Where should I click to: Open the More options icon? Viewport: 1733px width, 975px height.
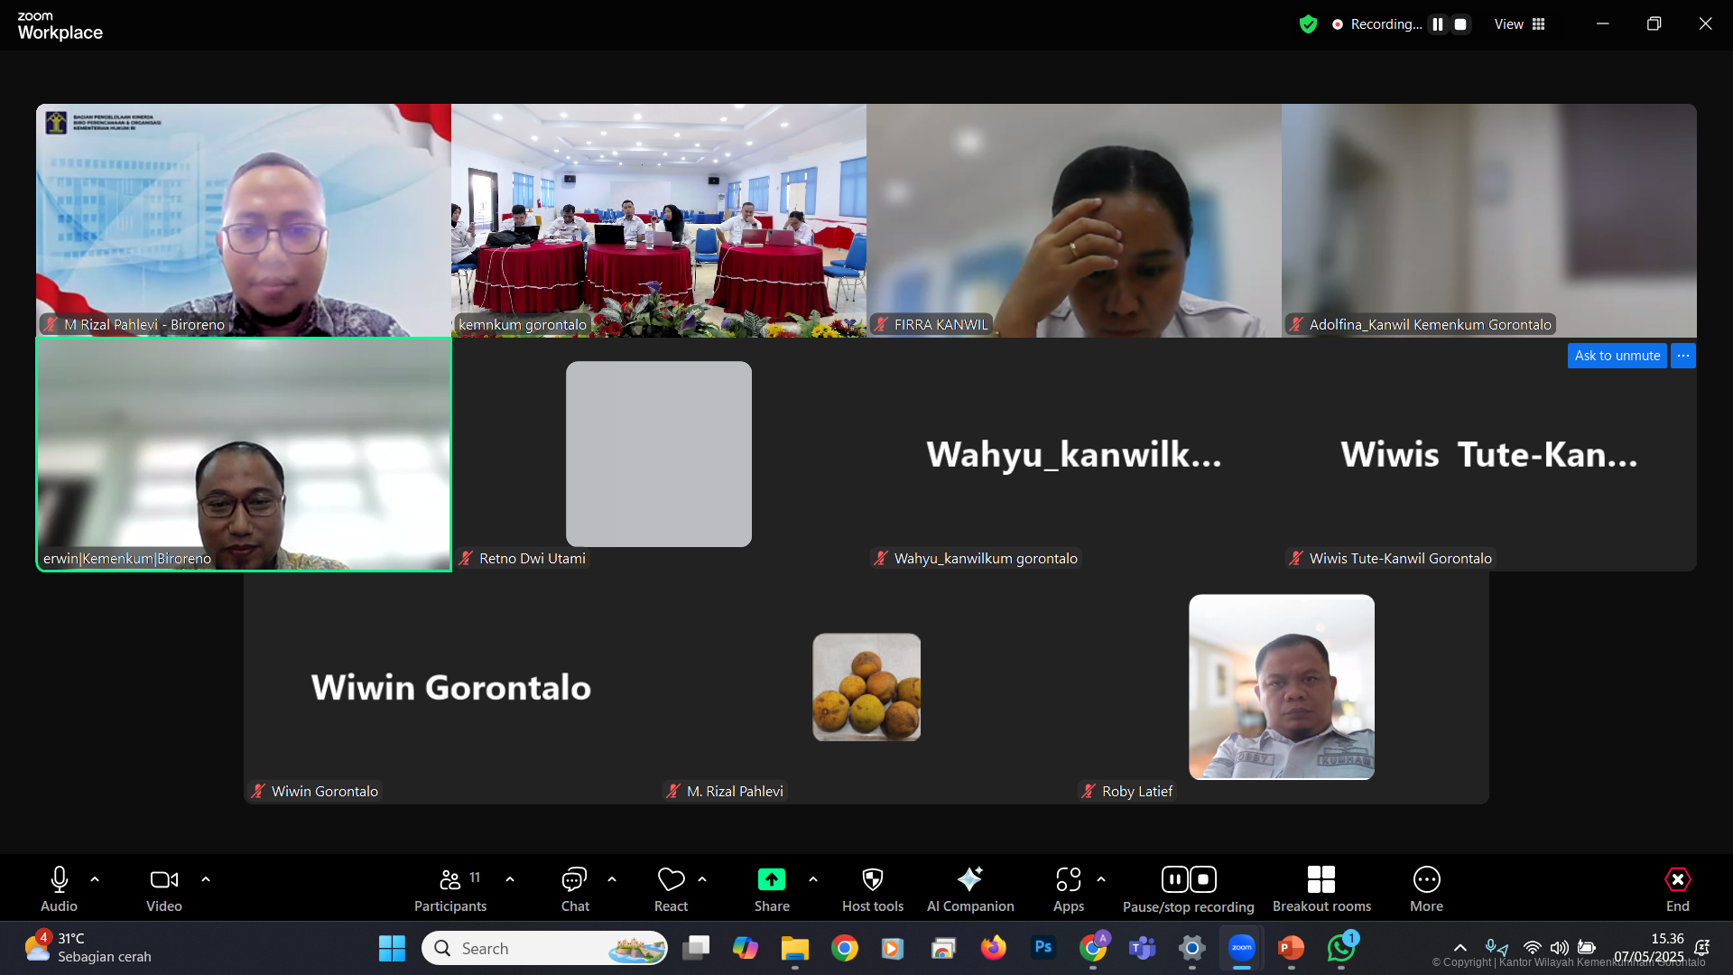tap(1426, 880)
